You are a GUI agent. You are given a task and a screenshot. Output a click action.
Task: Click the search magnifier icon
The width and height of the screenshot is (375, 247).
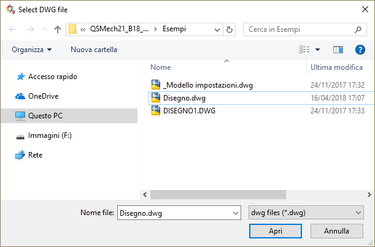click(358, 29)
